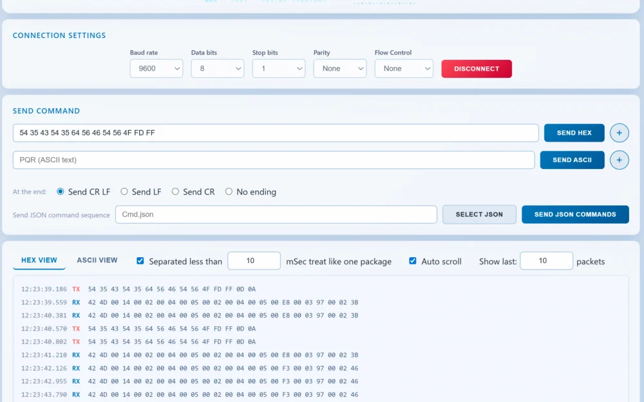Image resolution: width=644 pixels, height=402 pixels.
Task: Click the Send ASCII button
Action: click(x=572, y=160)
